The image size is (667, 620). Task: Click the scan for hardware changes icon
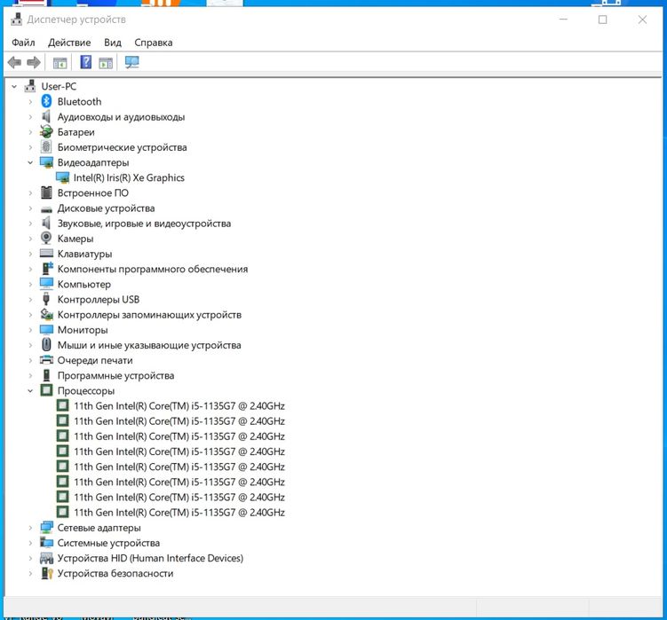(x=131, y=62)
